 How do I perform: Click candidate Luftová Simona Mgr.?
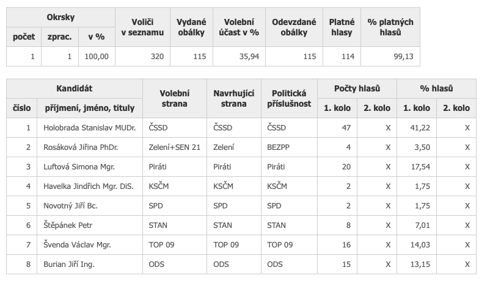(x=76, y=167)
